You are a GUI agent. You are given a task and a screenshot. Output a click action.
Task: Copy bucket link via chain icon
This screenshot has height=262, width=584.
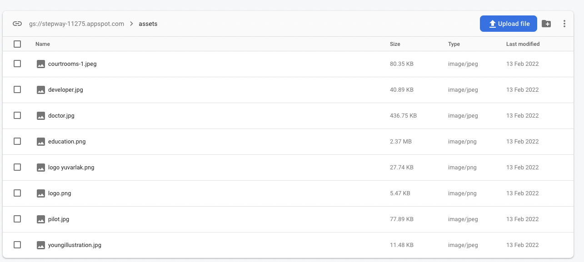tap(17, 24)
